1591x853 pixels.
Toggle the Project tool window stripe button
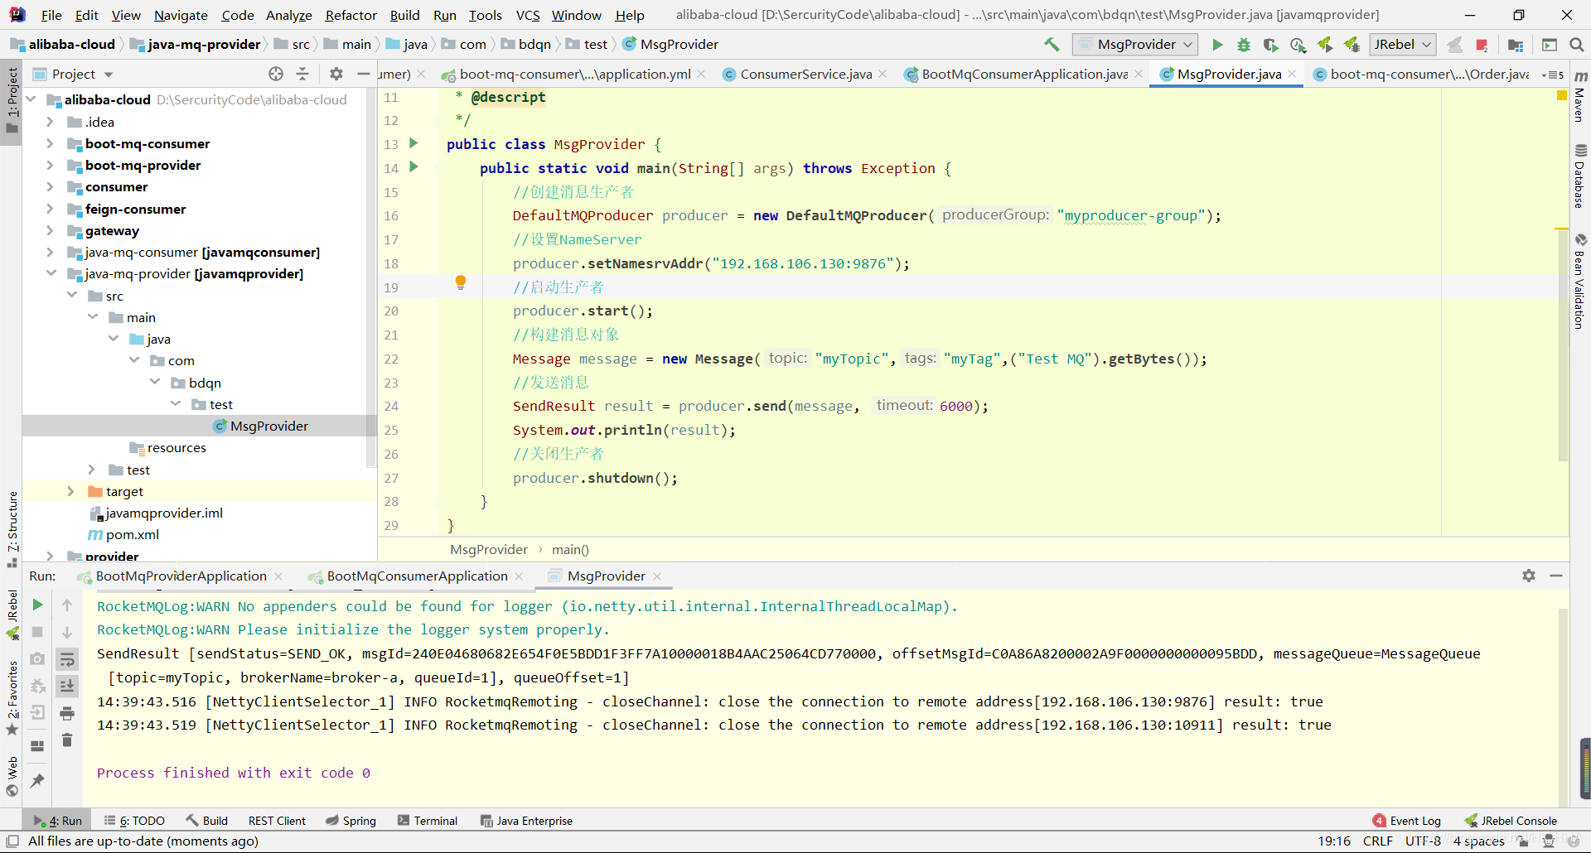point(12,100)
